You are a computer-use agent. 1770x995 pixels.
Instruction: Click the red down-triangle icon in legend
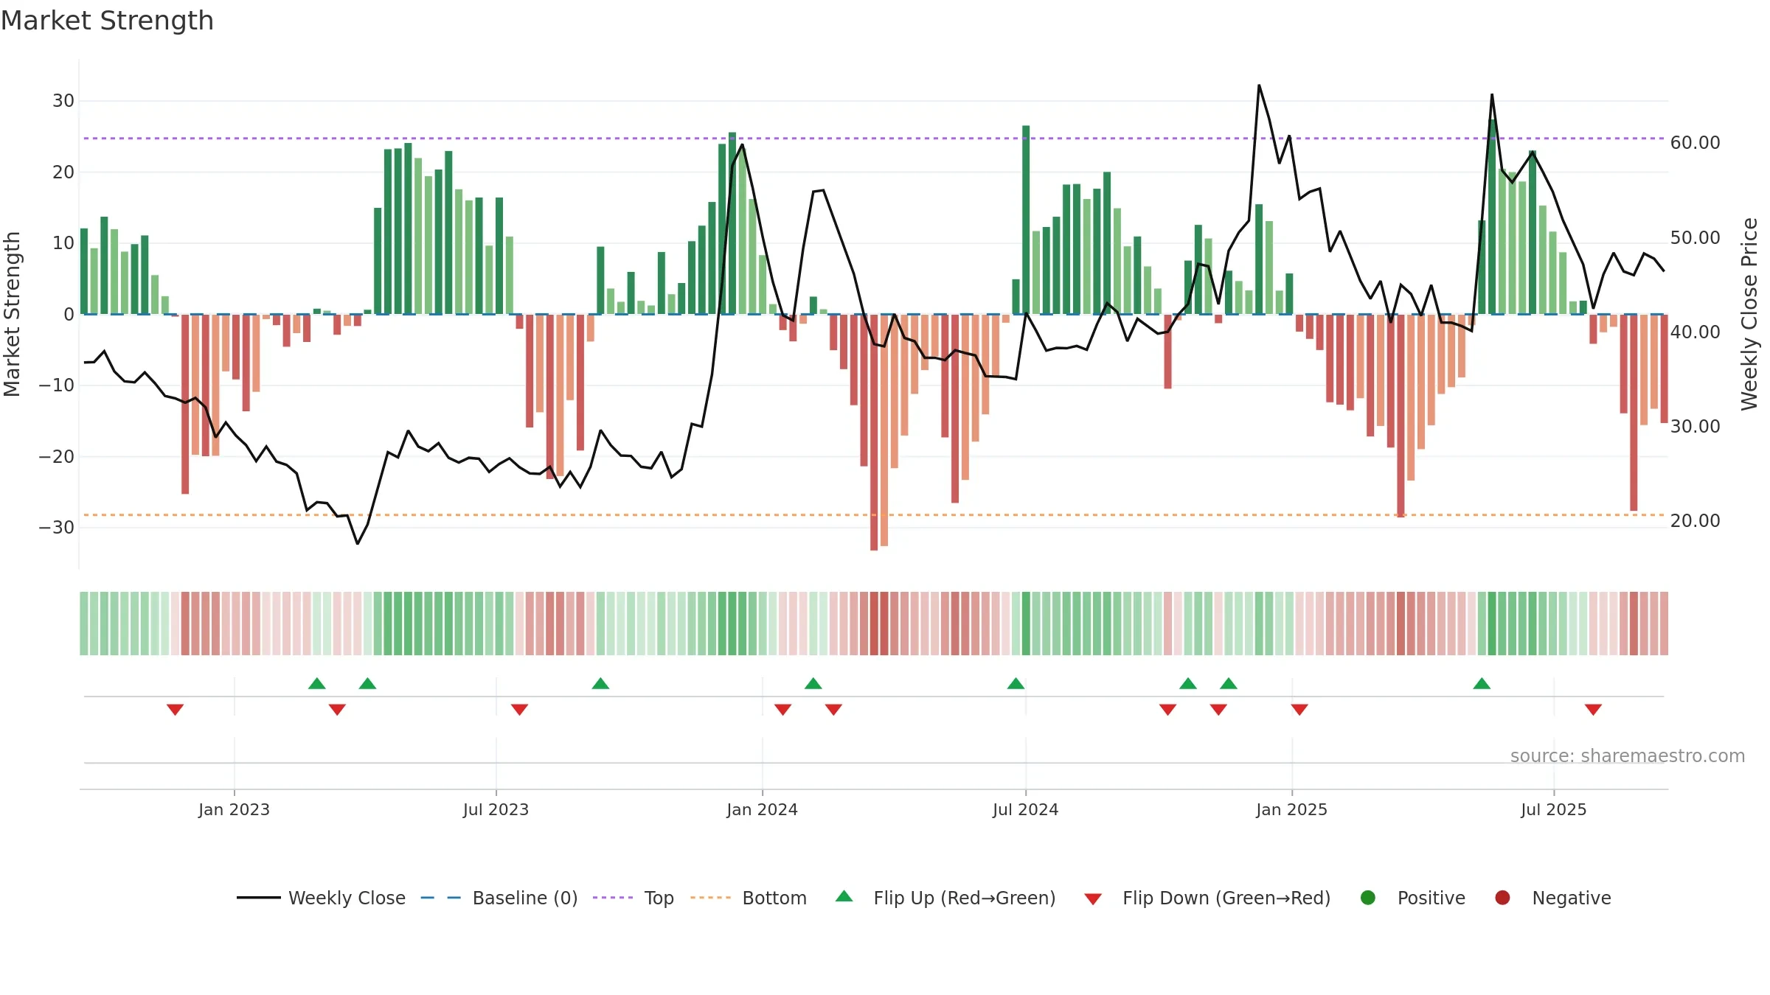tap(1093, 899)
